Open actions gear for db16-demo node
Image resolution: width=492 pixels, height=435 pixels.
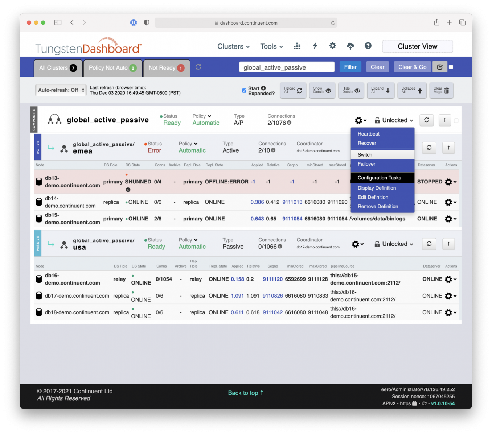pyautogui.click(x=450, y=279)
